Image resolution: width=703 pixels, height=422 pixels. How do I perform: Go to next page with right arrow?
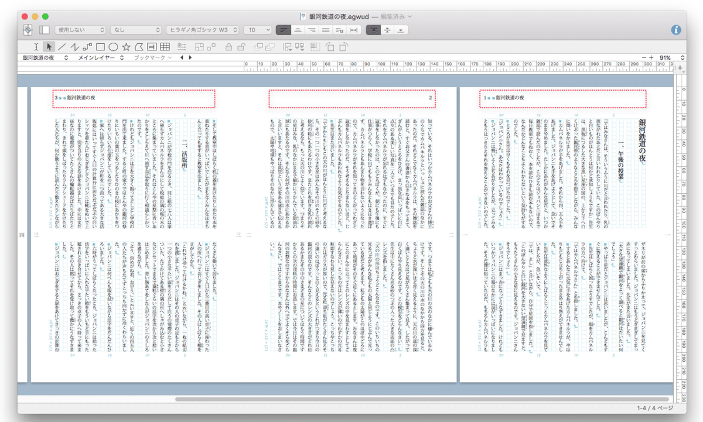(x=189, y=58)
